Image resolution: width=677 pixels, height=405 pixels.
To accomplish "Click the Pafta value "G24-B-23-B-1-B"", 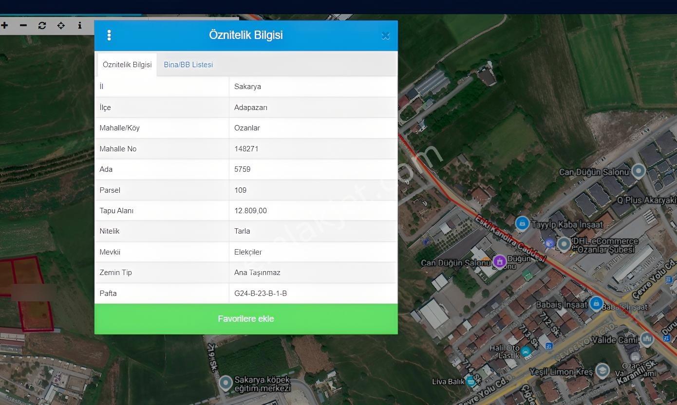I will pos(261,294).
